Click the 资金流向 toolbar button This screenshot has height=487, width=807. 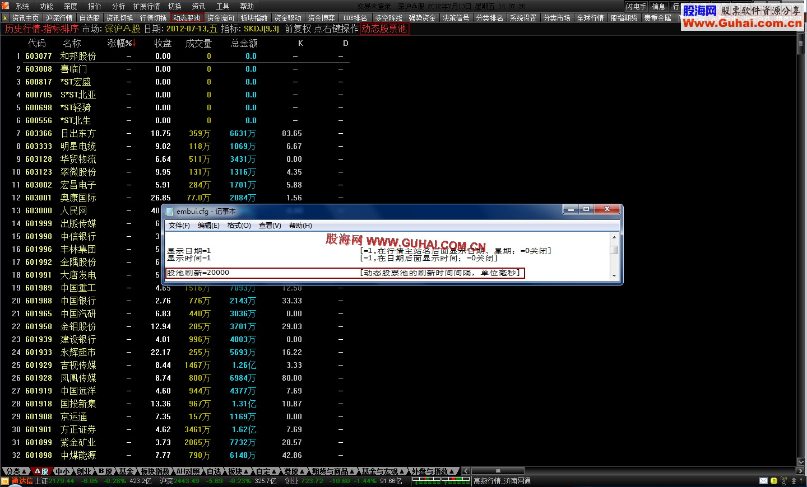click(220, 18)
